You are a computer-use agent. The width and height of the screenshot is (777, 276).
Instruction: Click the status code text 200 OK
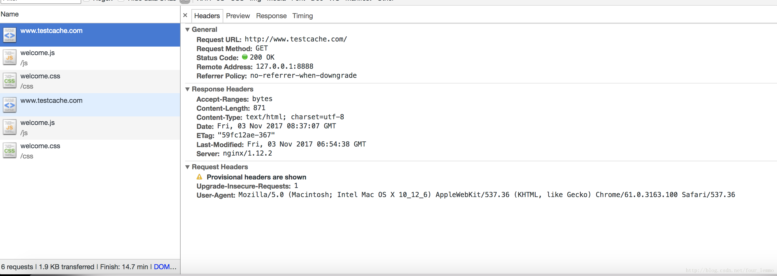click(262, 57)
